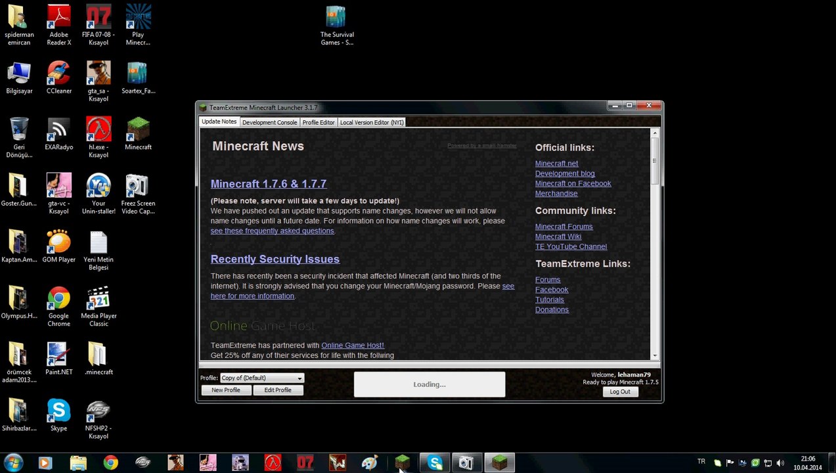Image resolution: width=836 pixels, height=473 pixels.
Task: Open Skype taskbar button
Action: 435,463
